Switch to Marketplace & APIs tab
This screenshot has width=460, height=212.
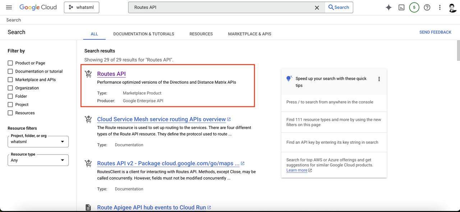pos(250,34)
